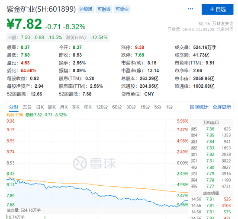The image size is (238, 219).
Task: Open the 月K chart tab
Action: (x=64, y=107)
